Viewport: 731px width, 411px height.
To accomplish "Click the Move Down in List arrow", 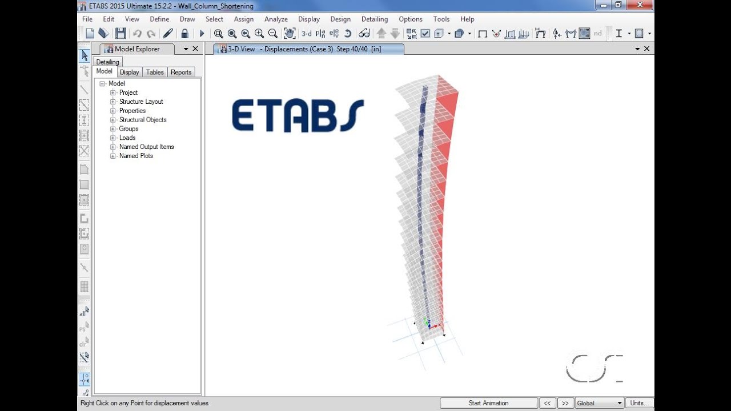I will 395,34.
